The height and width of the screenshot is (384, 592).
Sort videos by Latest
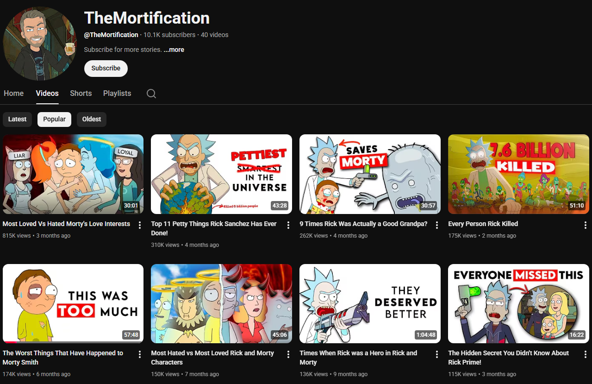pyautogui.click(x=18, y=119)
